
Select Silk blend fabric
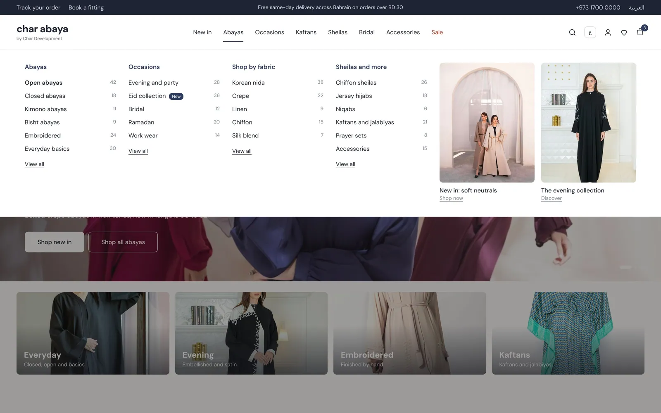[x=278, y=135]
